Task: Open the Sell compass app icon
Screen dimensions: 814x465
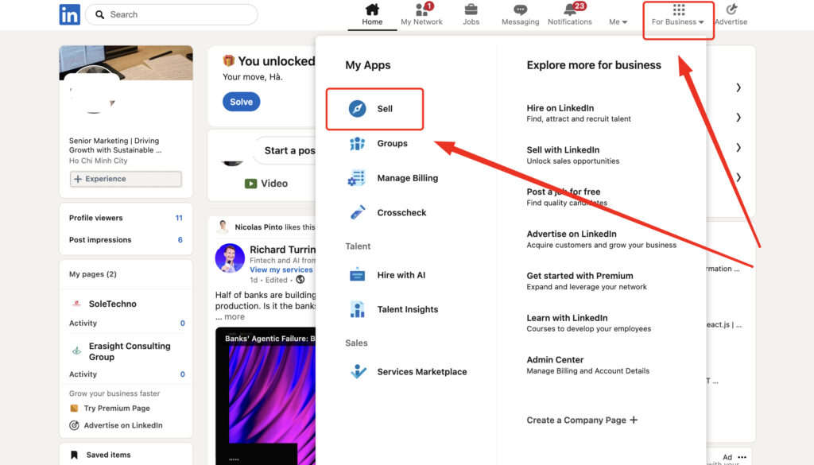Action: coord(357,108)
